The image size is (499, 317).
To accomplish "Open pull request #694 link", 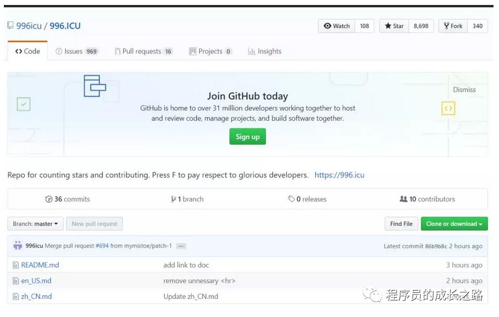I will tap(102, 246).
